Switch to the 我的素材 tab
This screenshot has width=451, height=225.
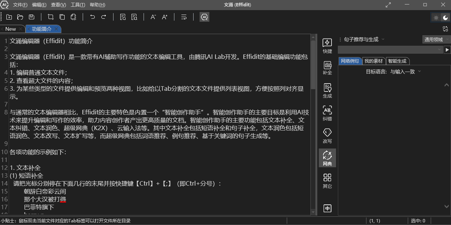[373, 61]
